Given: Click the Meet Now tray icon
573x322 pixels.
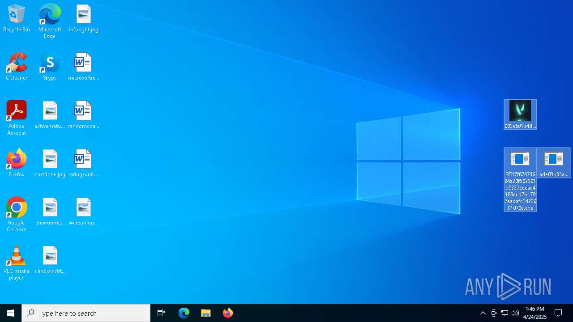Looking at the screenshot, I should pos(494,313).
